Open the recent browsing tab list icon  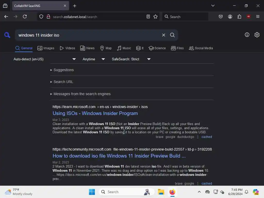tap(5, 6)
